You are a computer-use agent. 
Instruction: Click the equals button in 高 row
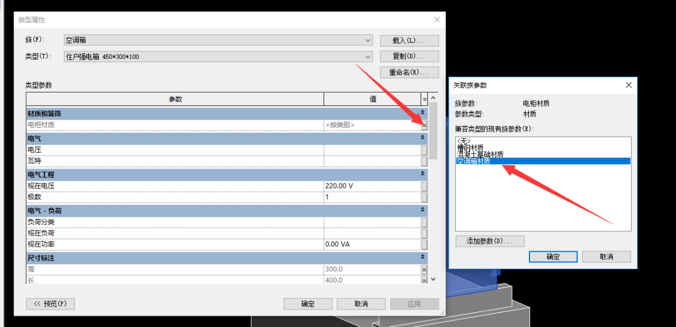[x=424, y=269]
